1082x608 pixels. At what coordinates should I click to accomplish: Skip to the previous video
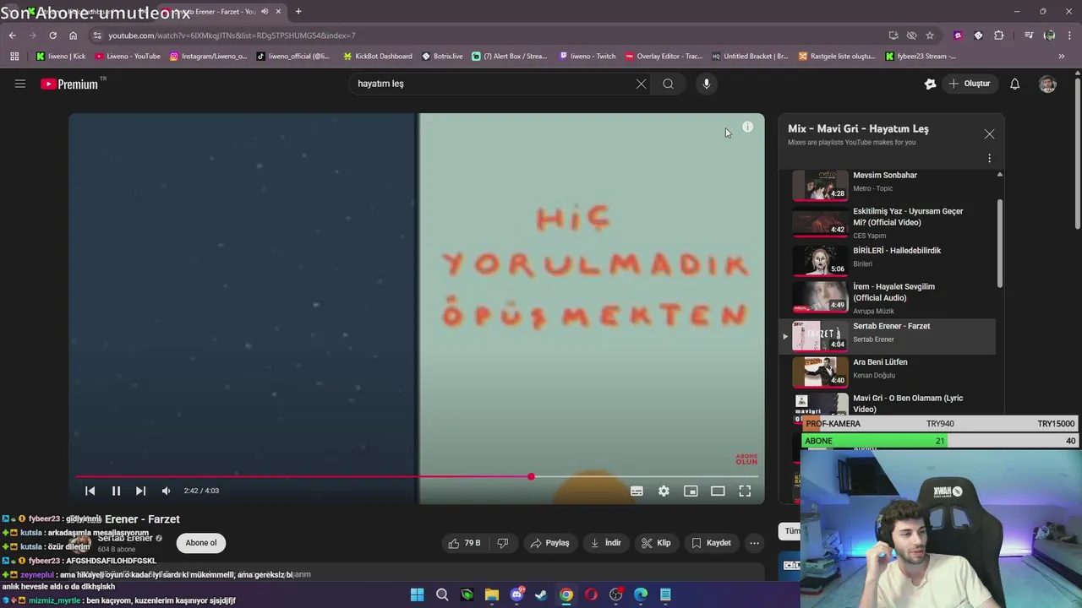pos(90,491)
